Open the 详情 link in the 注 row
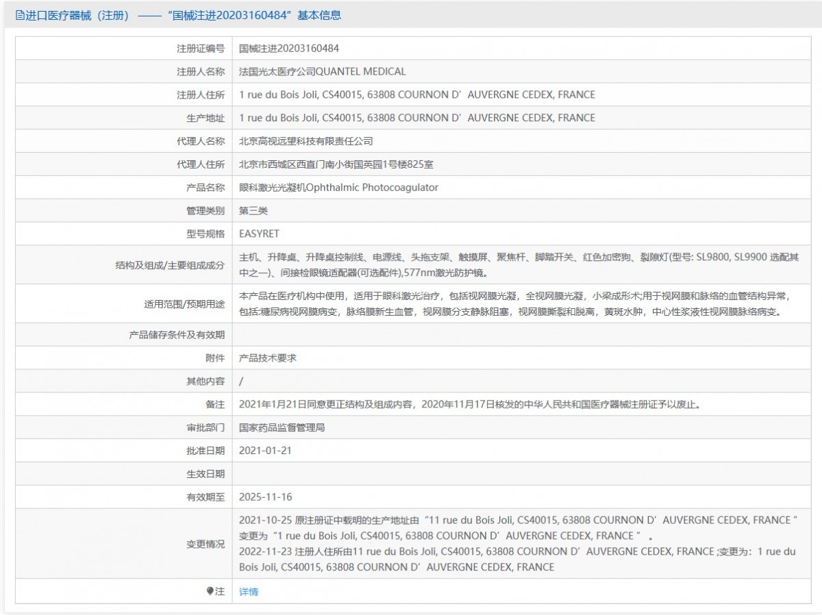Screen dimensions: 822x615 coord(249,592)
